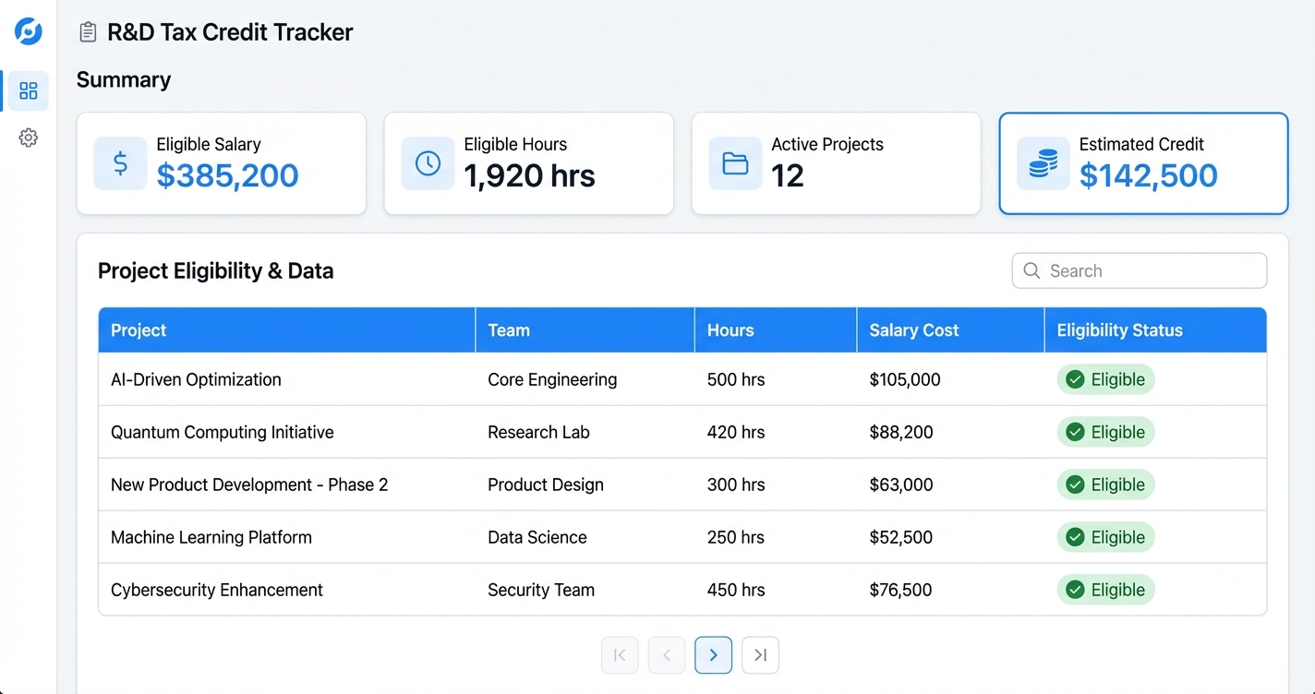This screenshot has height=694, width=1315.
Task: Click the clipboard icon beside the tracker title
Action: (88, 30)
